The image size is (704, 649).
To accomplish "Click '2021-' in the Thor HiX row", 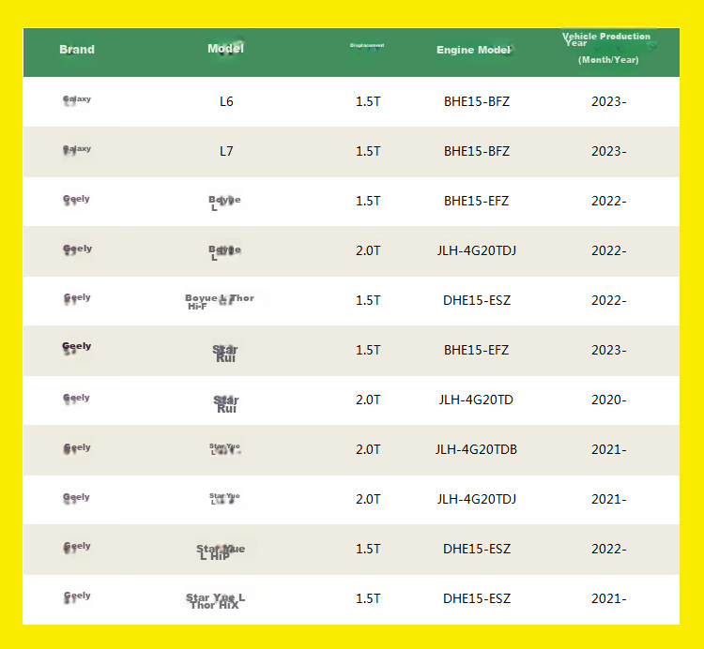I will [608, 598].
